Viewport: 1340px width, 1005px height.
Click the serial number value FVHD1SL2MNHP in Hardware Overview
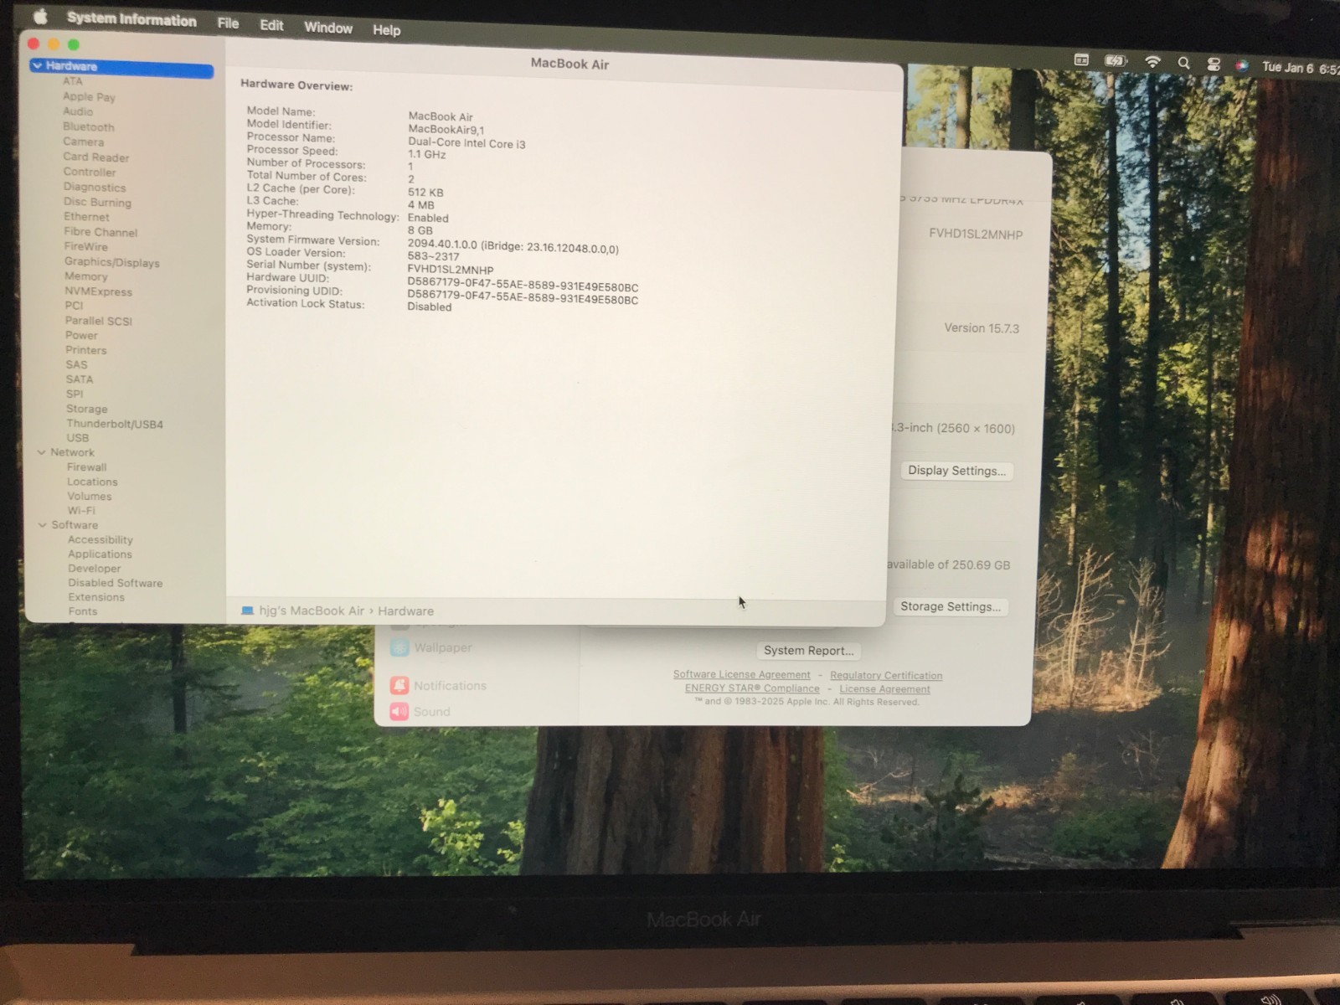[x=451, y=270]
